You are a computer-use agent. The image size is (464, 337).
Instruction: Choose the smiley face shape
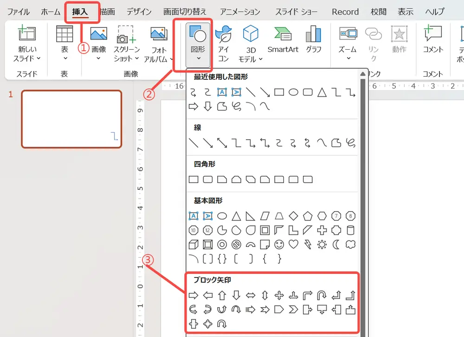279,245
